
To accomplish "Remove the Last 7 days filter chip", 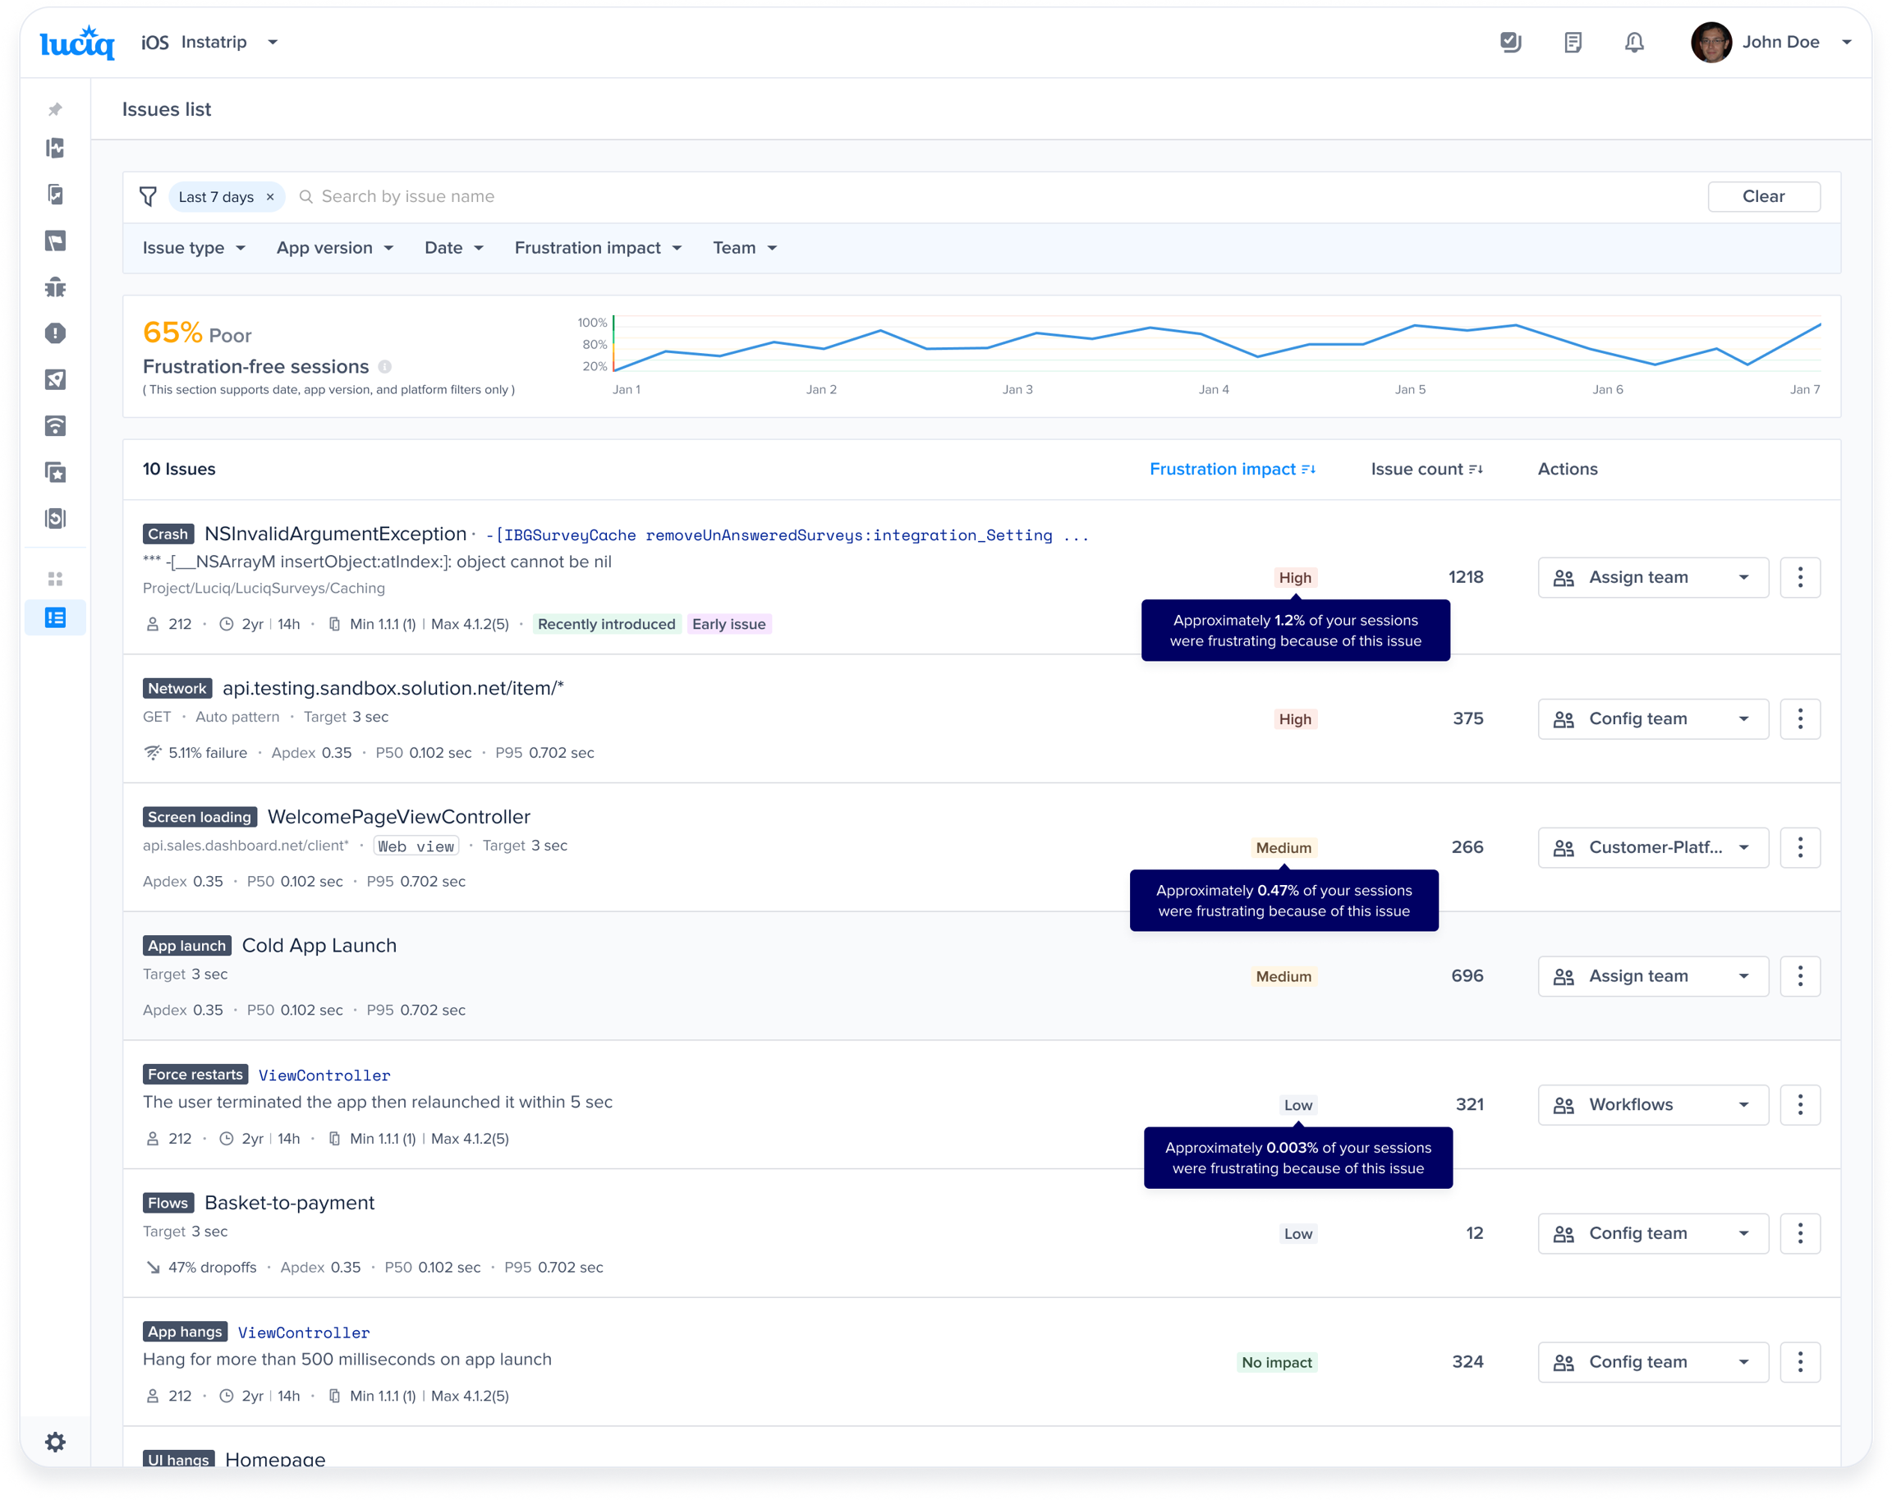I will click(270, 196).
